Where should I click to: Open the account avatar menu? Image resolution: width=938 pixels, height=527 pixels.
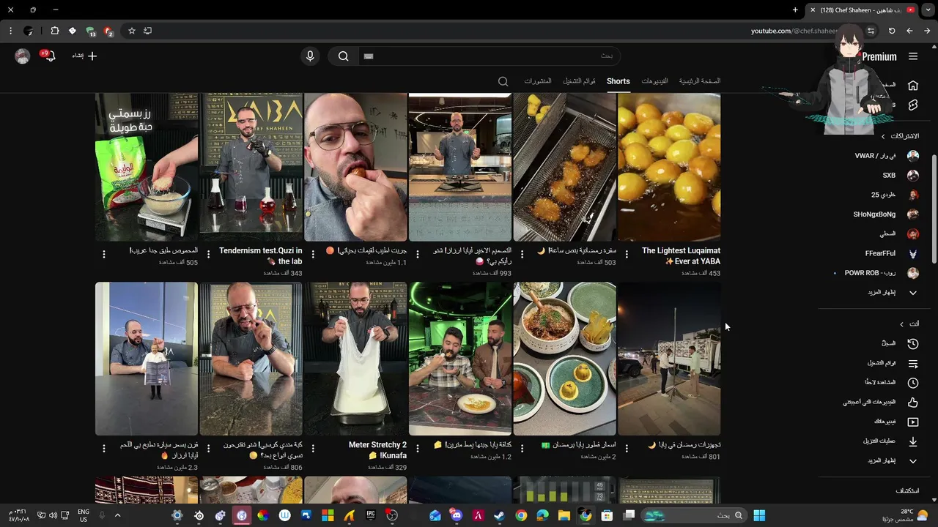click(23, 56)
